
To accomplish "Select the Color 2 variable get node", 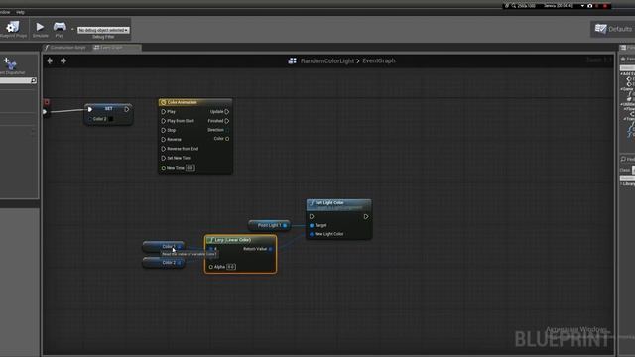I will point(164,263).
